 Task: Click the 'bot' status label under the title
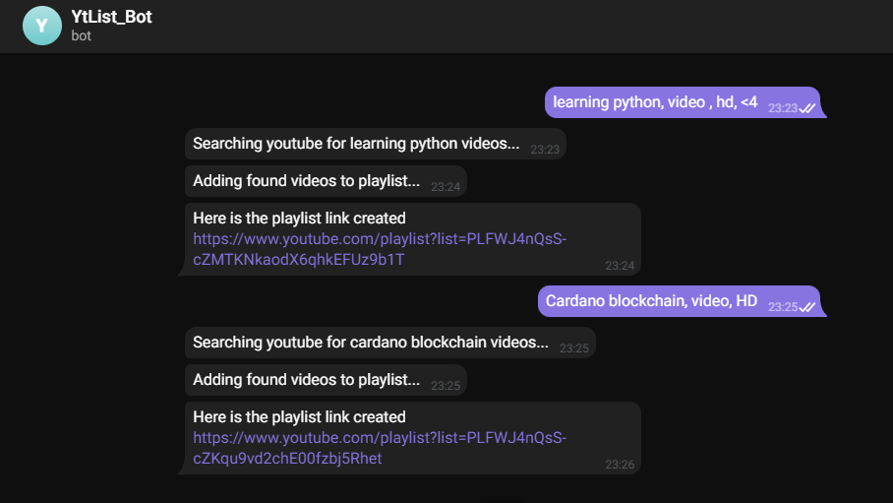(x=81, y=35)
